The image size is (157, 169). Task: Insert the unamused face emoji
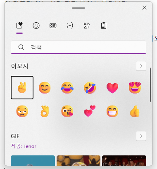[22, 111]
